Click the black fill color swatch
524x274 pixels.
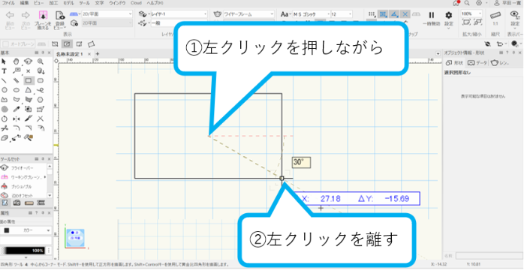tap(6, 230)
